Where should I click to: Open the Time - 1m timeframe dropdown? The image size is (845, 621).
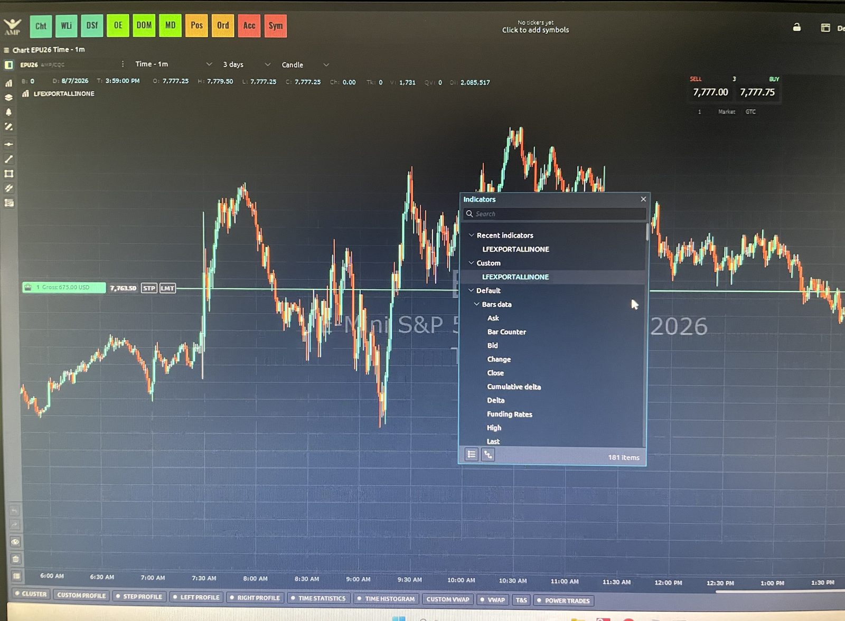click(x=173, y=64)
